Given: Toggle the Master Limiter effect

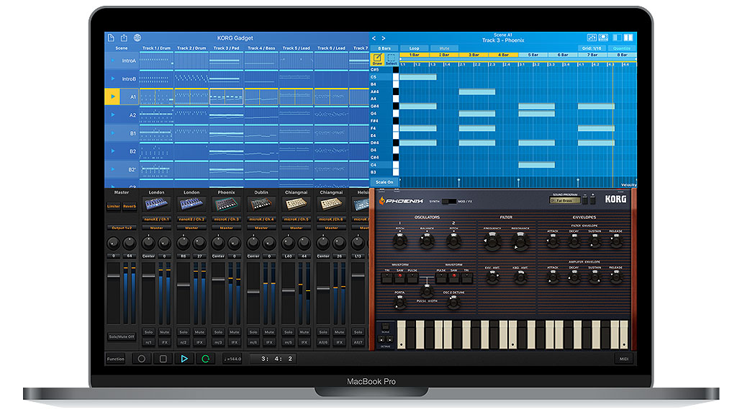Looking at the screenshot, I should coord(113,206).
